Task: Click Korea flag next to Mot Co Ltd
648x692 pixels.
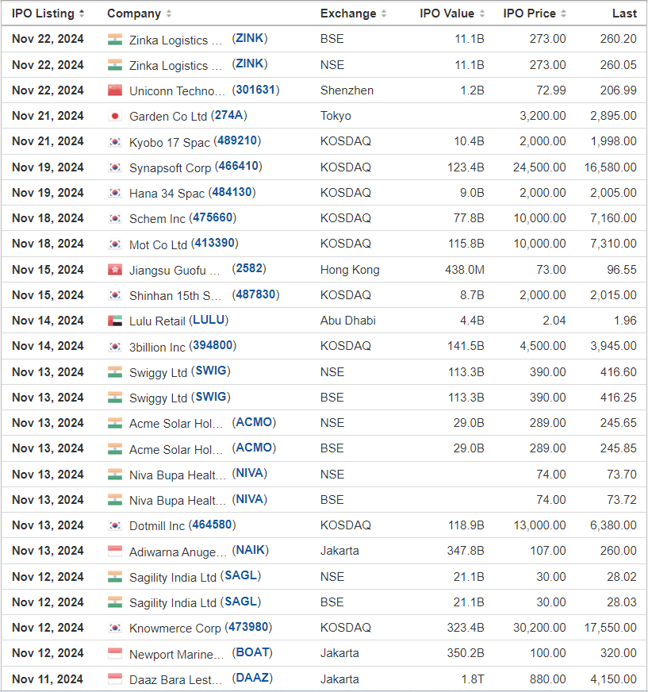Action: (x=115, y=244)
